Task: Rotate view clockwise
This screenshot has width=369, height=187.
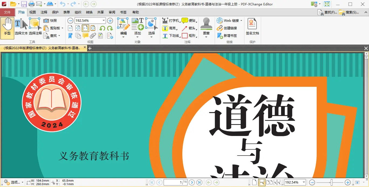Action: coord(110,28)
